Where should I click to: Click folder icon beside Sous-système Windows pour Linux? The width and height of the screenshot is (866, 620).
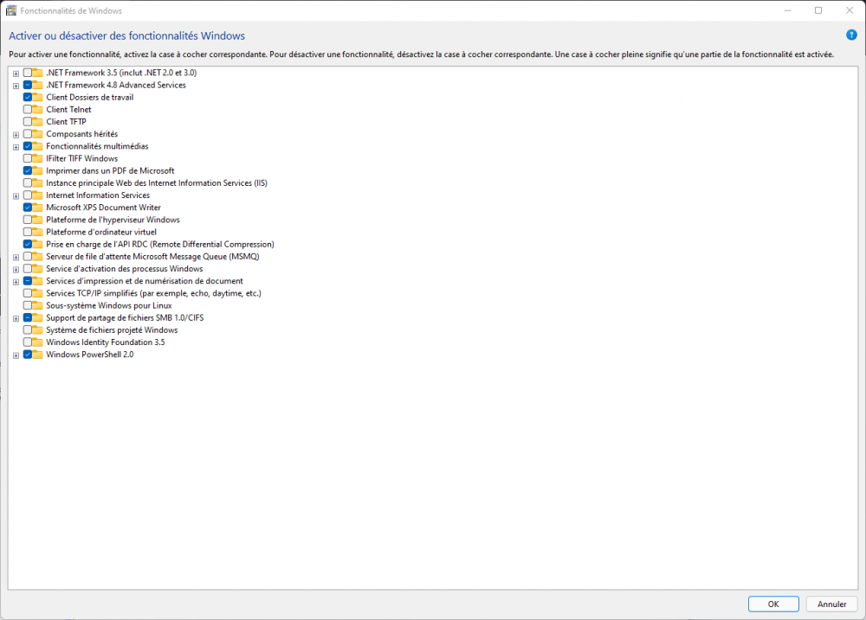[x=38, y=305]
